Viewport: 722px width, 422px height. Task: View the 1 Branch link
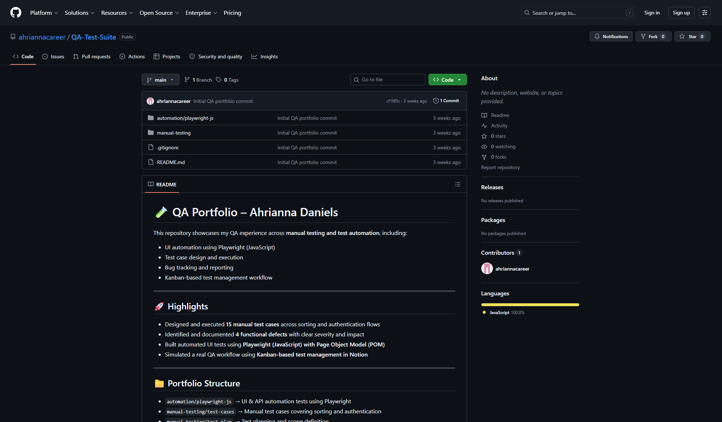[198, 80]
